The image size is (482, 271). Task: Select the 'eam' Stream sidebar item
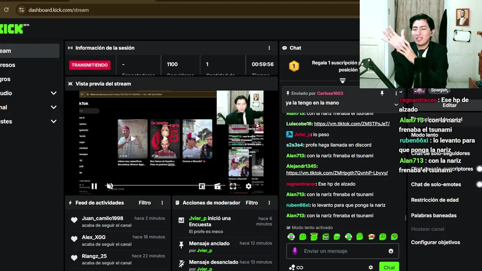(29, 51)
